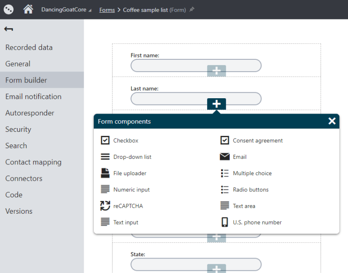Click the Radio buttons label text
348x273 pixels.
click(251, 190)
